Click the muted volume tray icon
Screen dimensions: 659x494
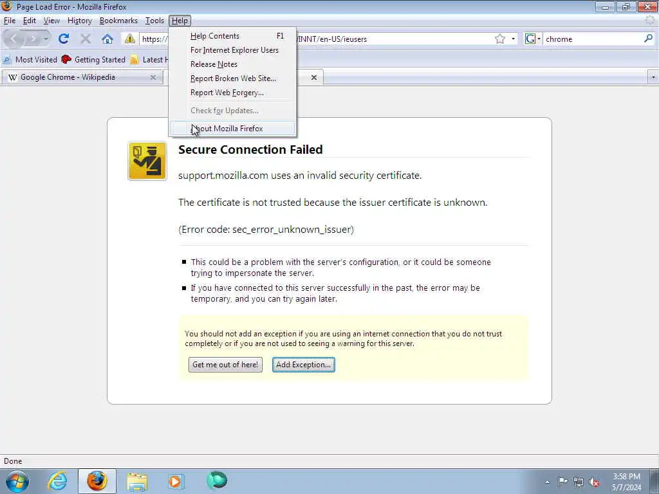(x=594, y=482)
